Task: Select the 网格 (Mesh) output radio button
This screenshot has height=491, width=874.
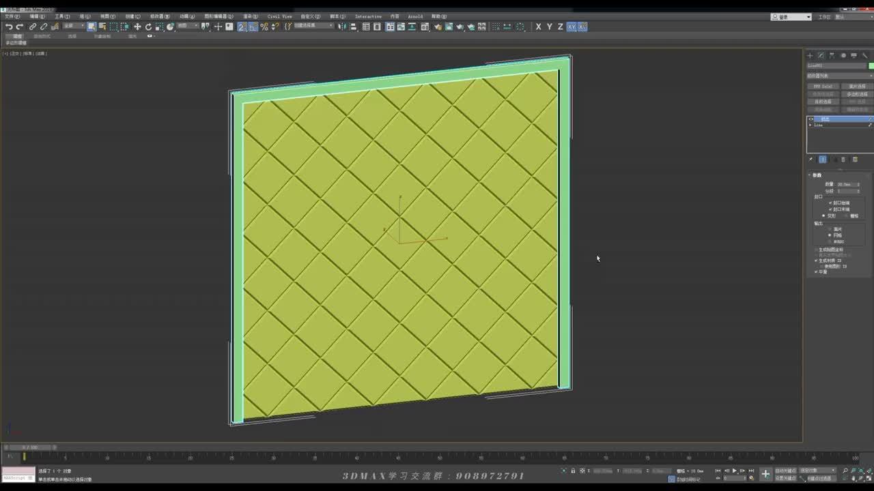Action: click(830, 235)
